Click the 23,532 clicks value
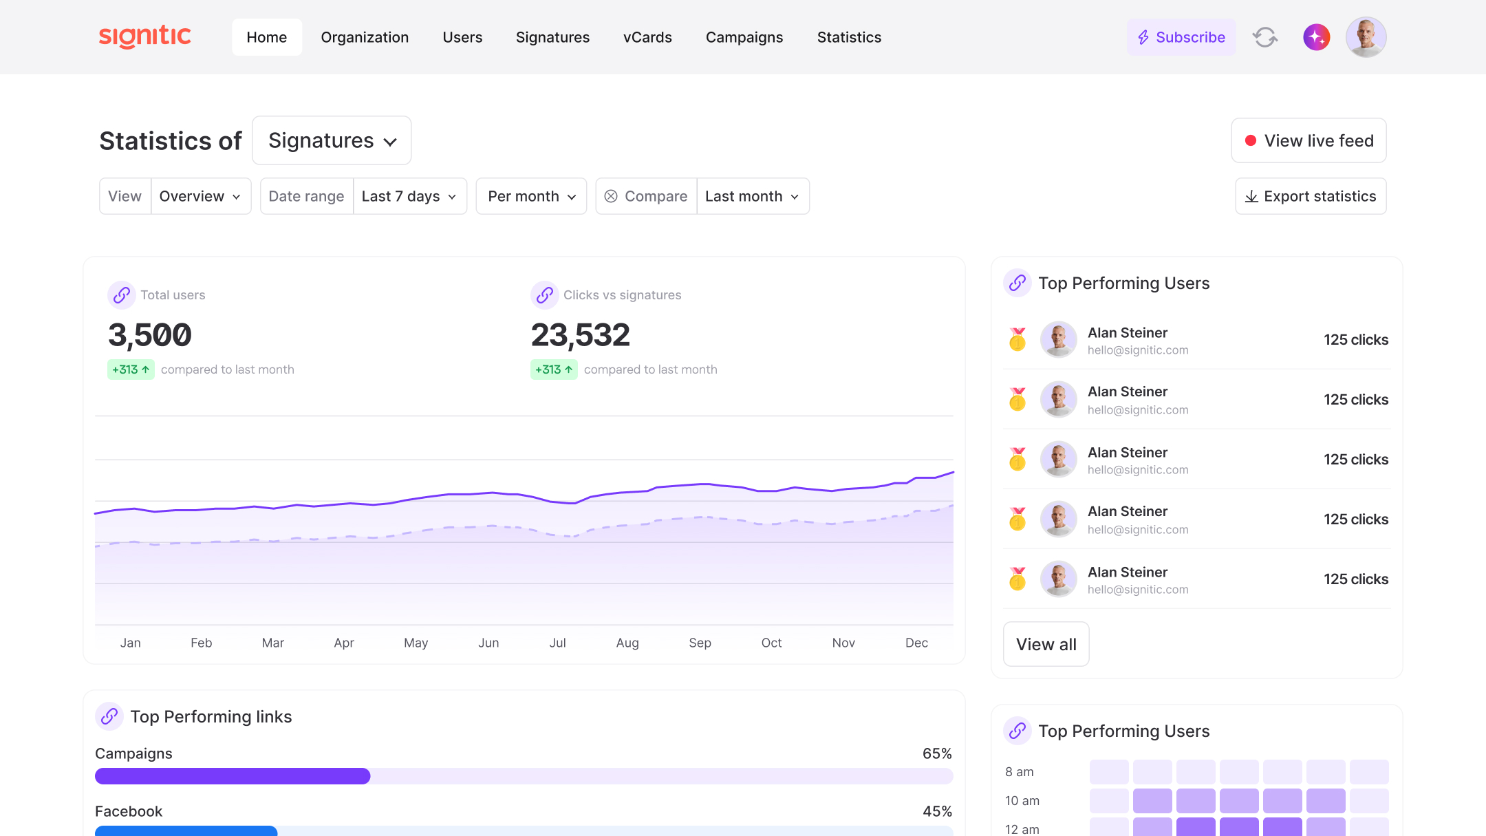The width and height of the screenshot is (1486, 836). 581,335
